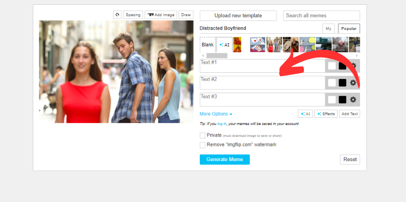Viewport: 406px width, 202px height.
Task: Pick the Running Away Balloon thumbnail
Action: pos(307,45)
